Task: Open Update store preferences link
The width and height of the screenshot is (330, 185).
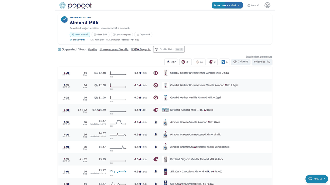Action: tap(259, 57)
